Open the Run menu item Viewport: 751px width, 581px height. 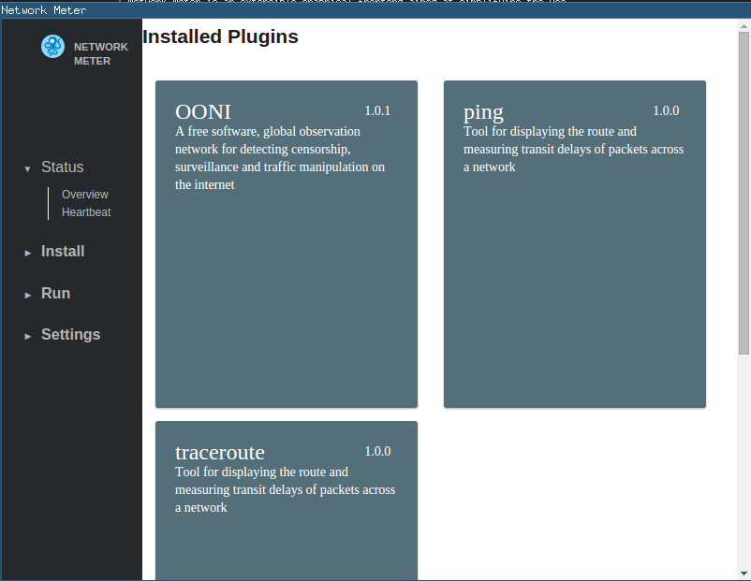coord(55,294)
